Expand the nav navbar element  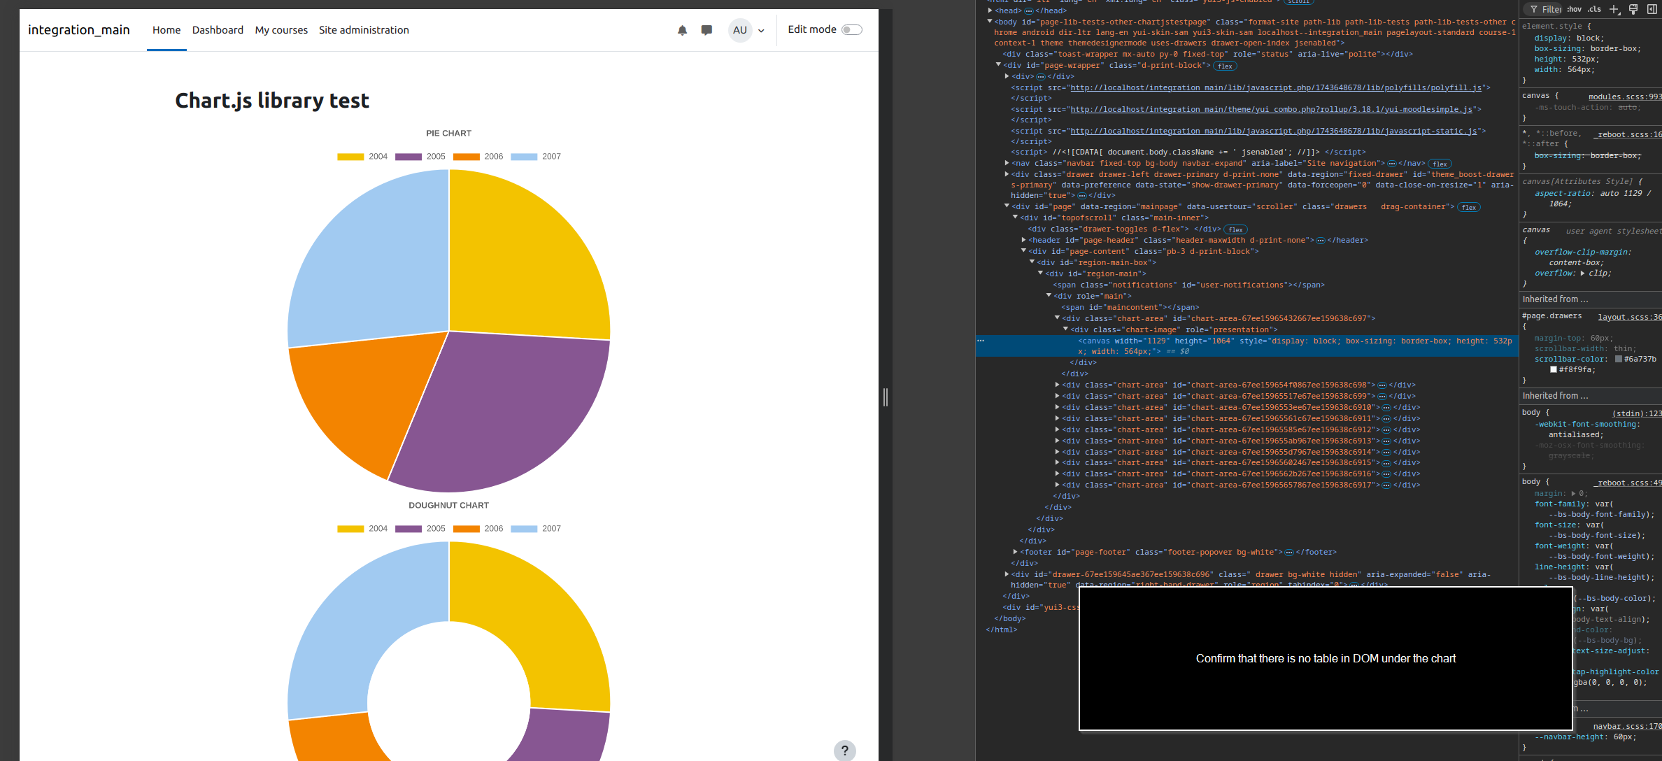(1007, 163)
